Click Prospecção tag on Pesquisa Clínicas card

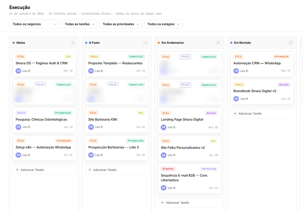(63, 113)
